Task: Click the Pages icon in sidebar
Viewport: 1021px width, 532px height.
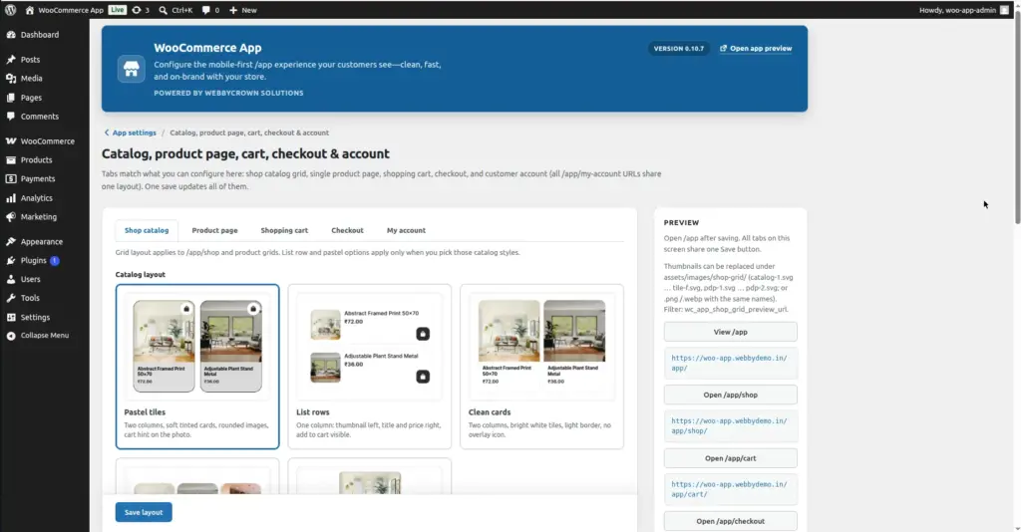Action: click(11, 98)
